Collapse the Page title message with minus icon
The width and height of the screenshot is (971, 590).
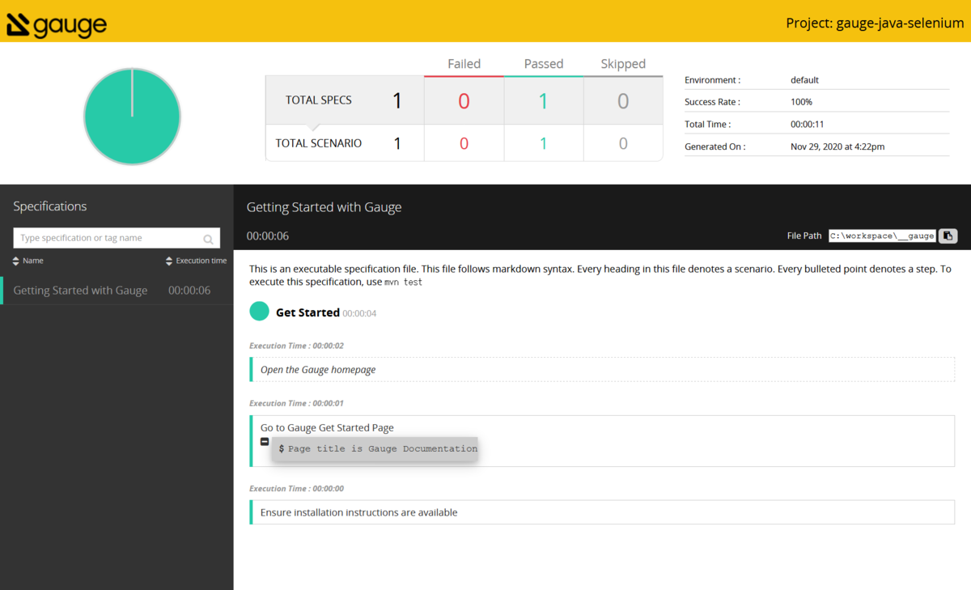pos(265,442)
